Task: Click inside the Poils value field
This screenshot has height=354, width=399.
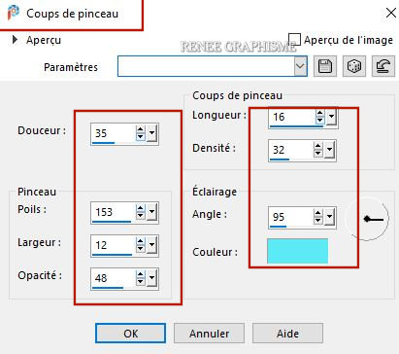Action: click(x=114, y=212)
